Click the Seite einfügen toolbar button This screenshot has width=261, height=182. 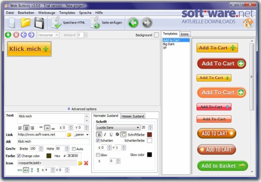pos(106,23)
